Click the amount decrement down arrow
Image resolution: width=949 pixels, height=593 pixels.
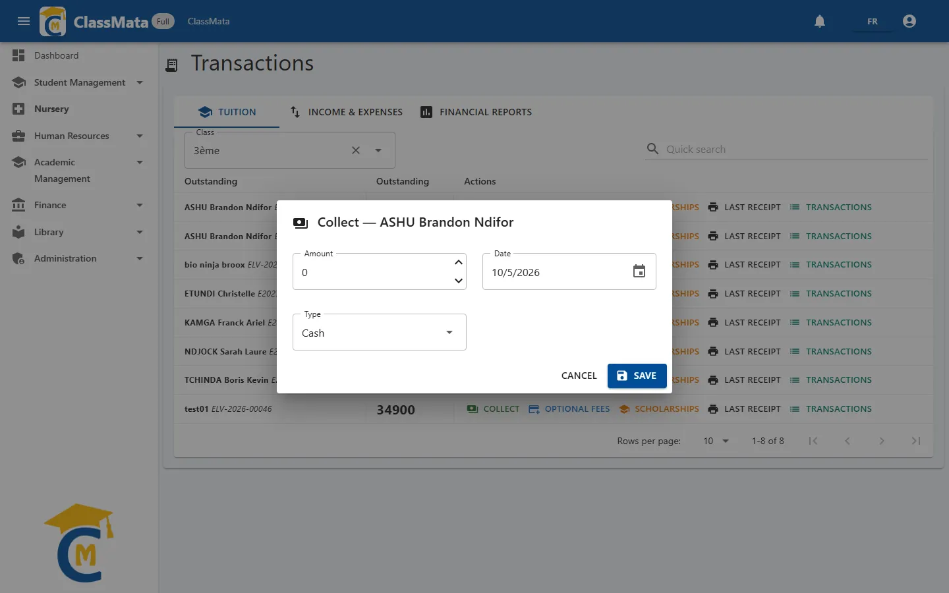459,281
